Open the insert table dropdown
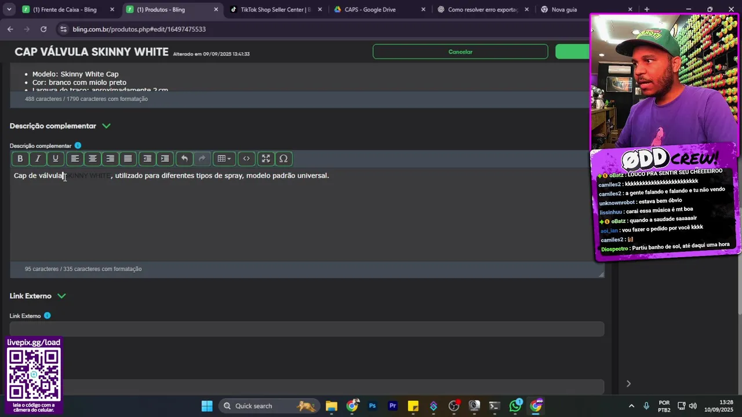The height and width of the screenshot is (417, 742). pyautogui.click(x=224, y=159)
